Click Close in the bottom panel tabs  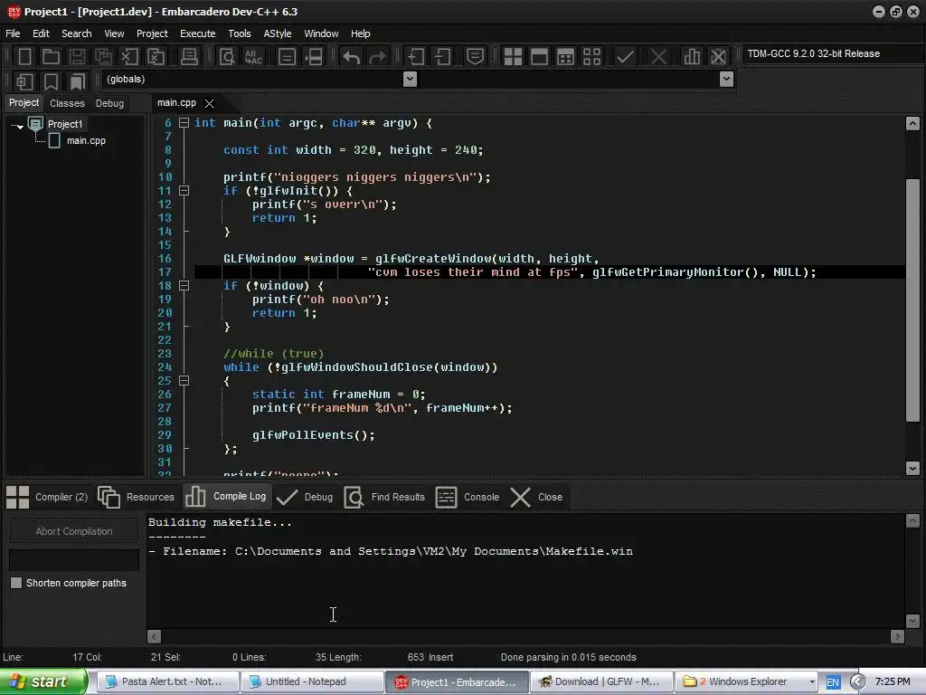point(536,497)
